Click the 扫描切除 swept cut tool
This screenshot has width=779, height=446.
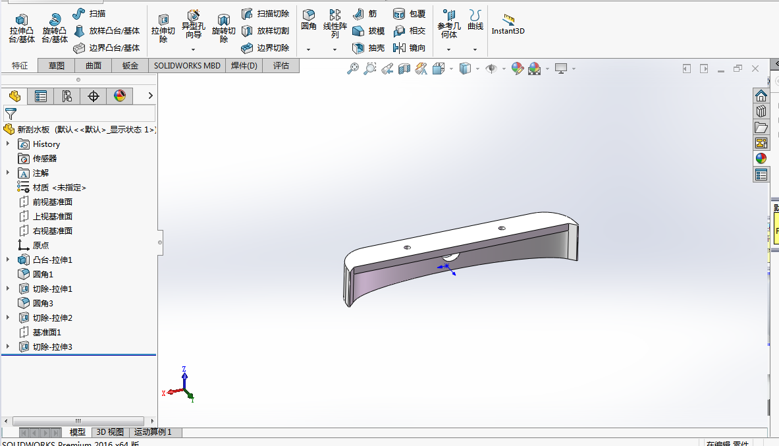[265, 14]
